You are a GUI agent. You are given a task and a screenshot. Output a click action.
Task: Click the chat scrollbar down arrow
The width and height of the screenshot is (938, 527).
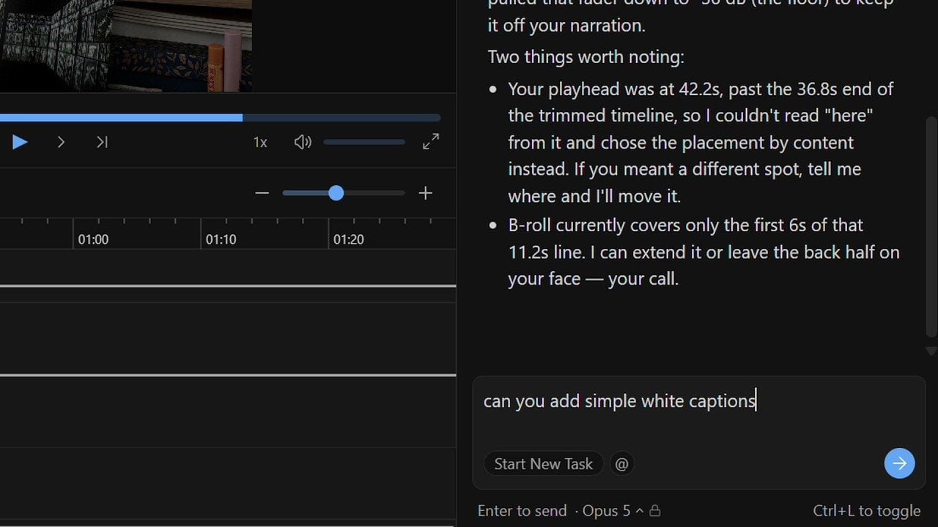[x=931, y=351]
